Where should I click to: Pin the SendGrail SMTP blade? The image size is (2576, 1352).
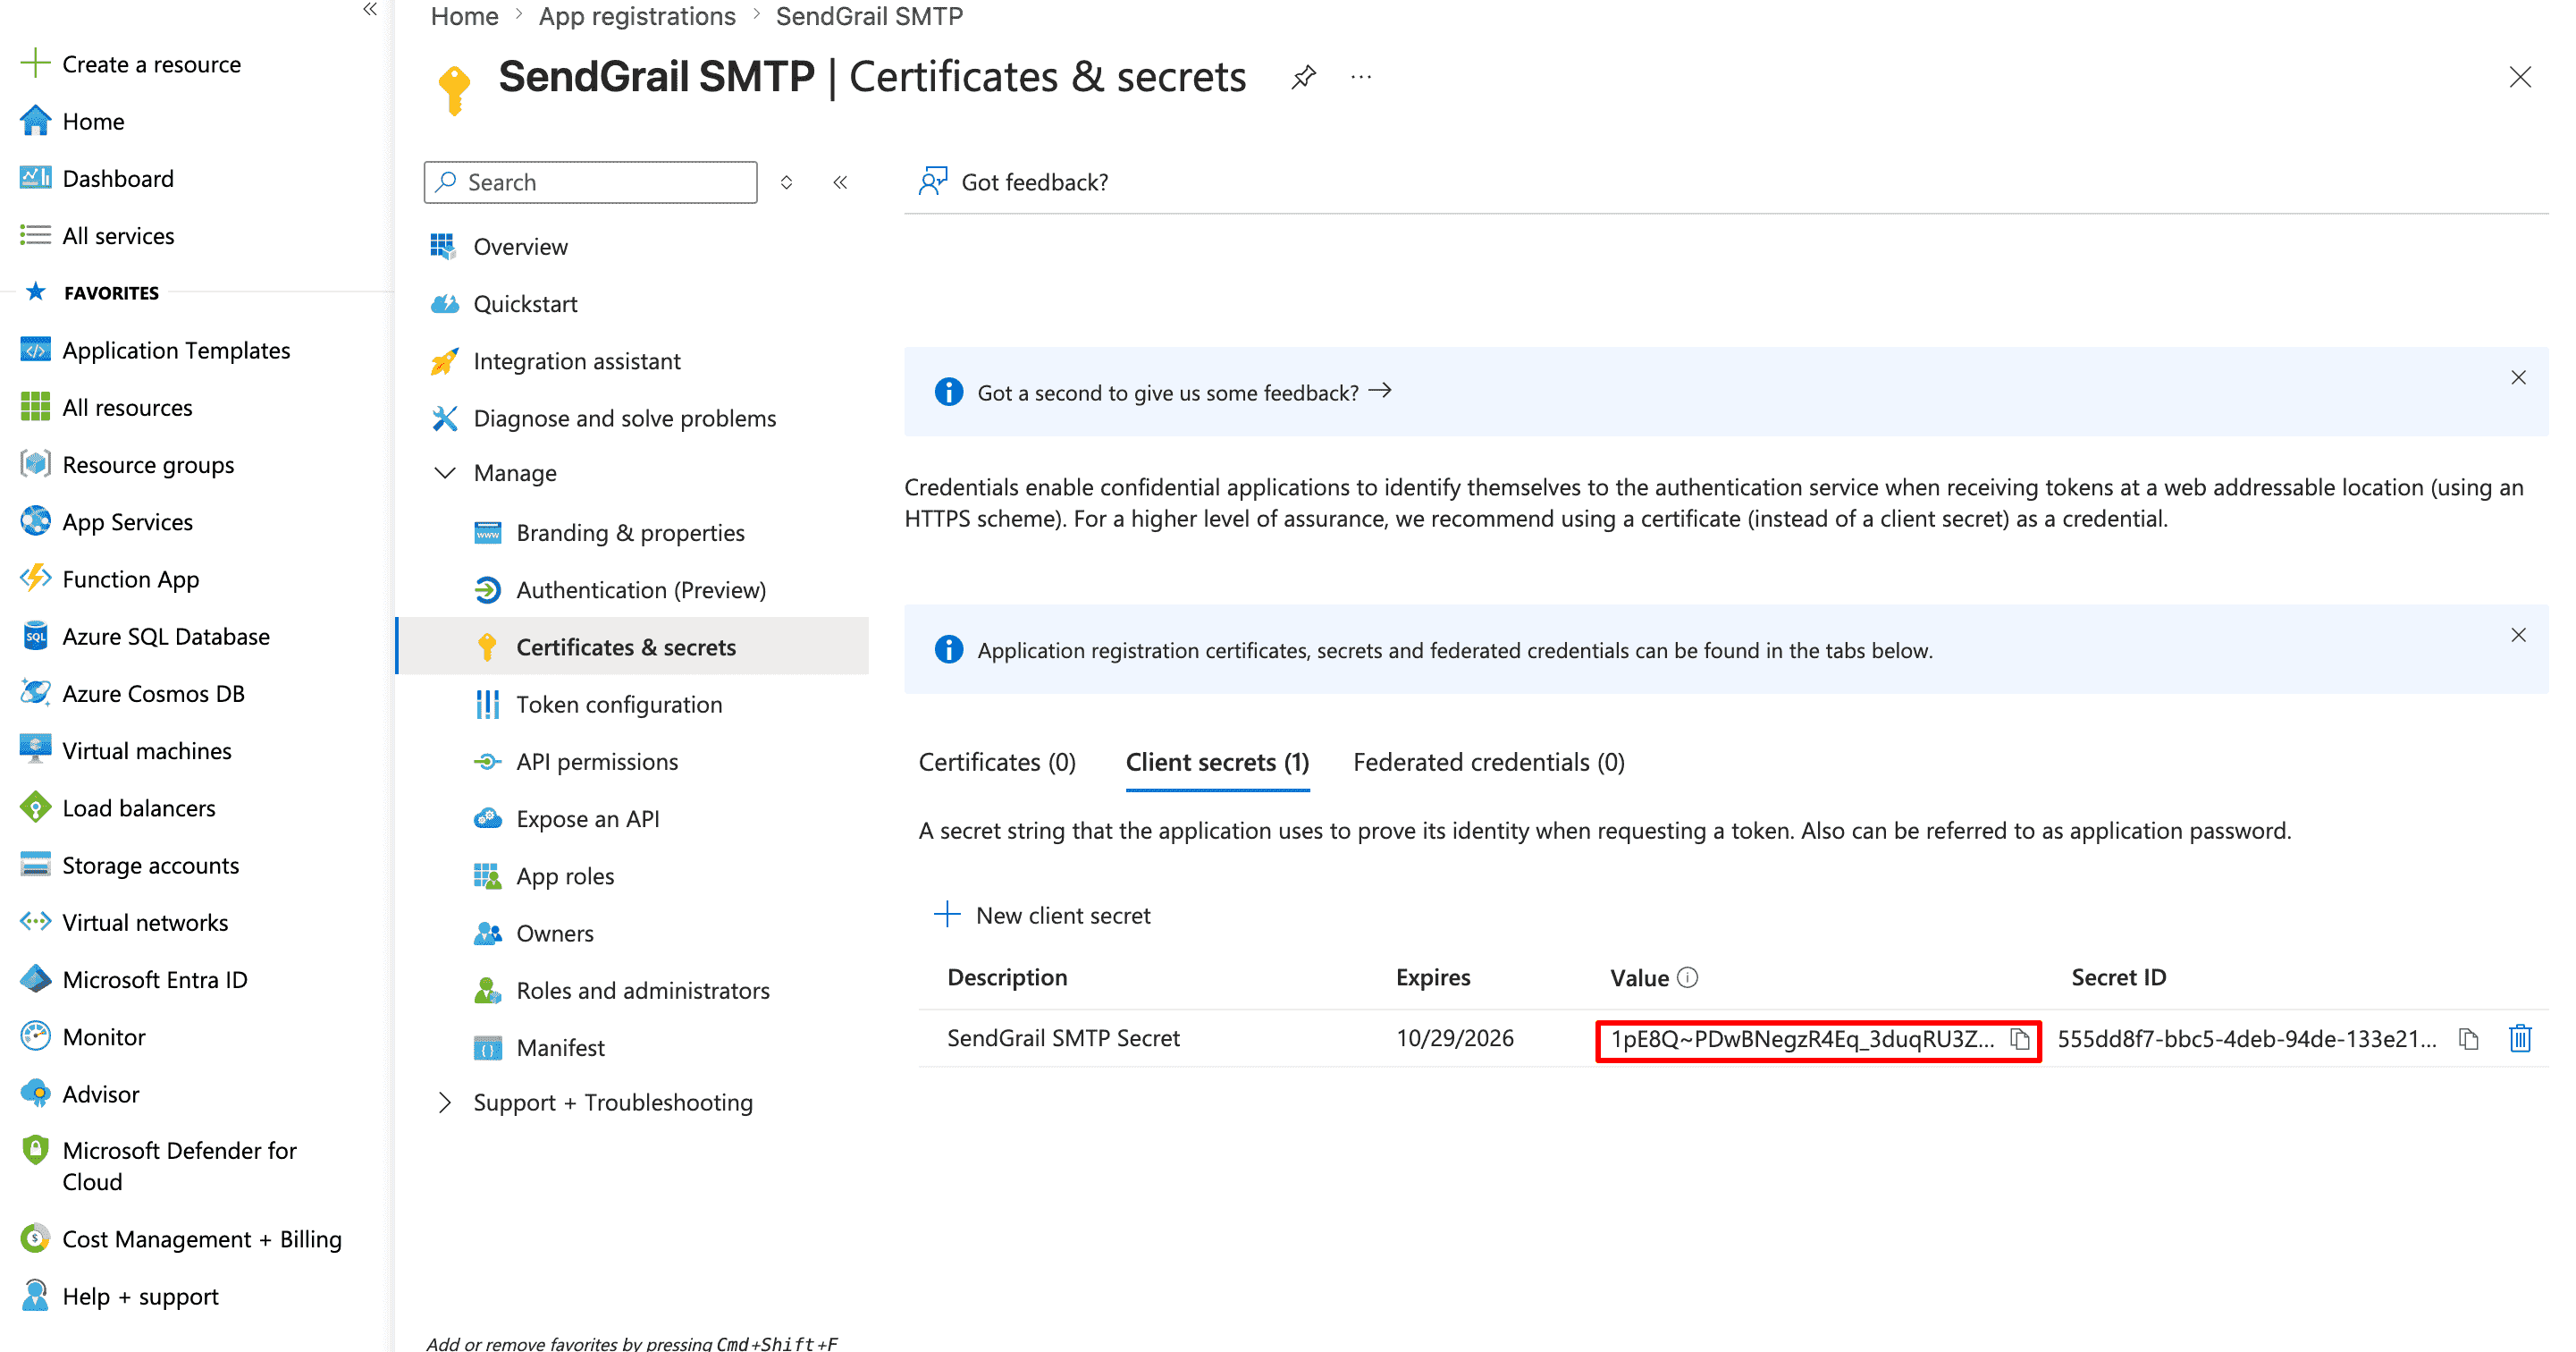(1303, 77)
